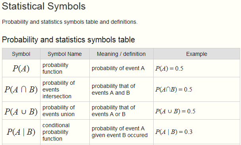Select the Symbol column header
Viewport: 241px width, 145px height.
click(x=21, y=54)
